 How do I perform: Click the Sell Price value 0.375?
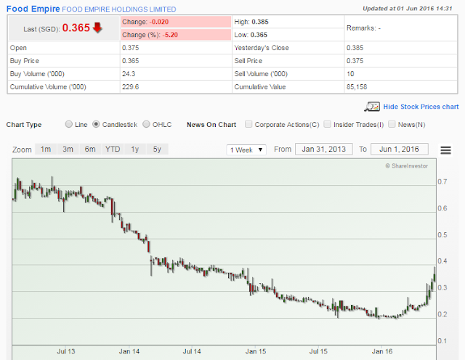355,61
